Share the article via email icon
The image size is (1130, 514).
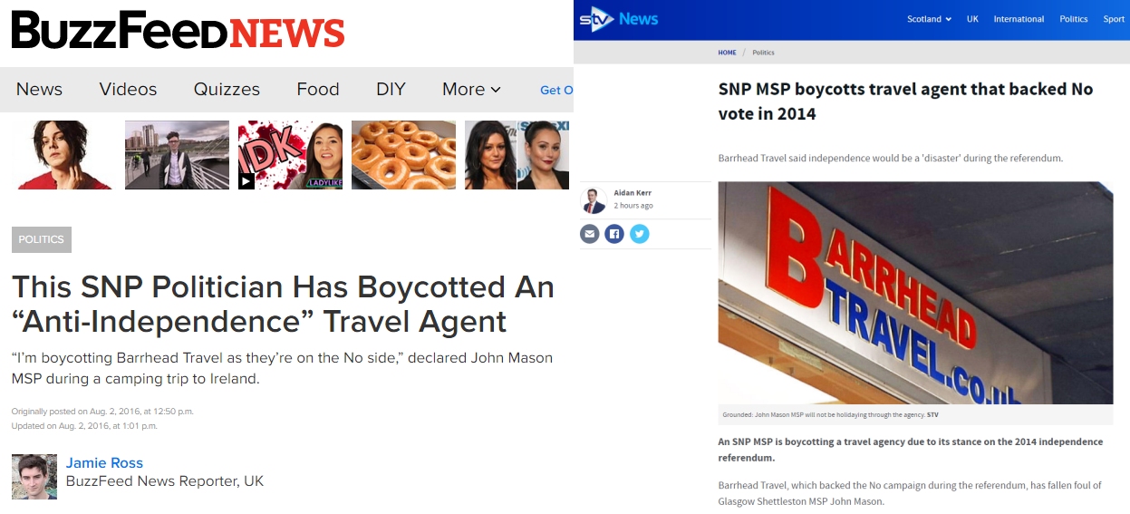click(590, 234)
